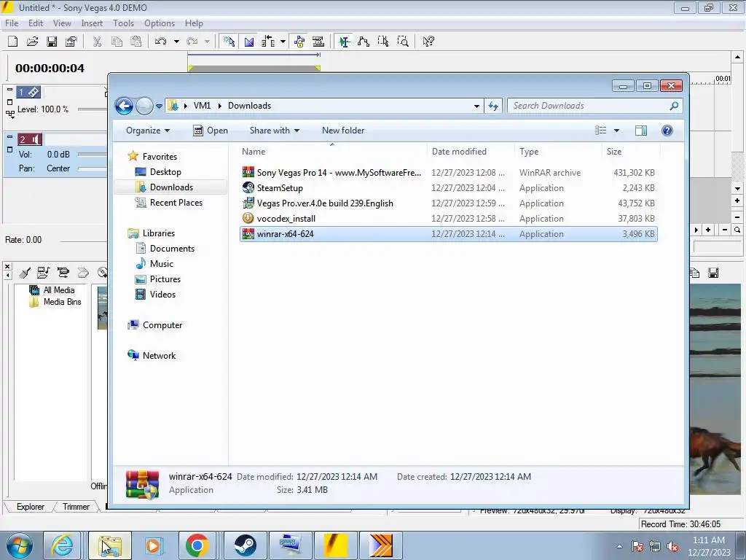This screenshot has width=746, height=560.
Task: Open the Auto Ripple mode dropdown arrow
Action: coord(283,42)
